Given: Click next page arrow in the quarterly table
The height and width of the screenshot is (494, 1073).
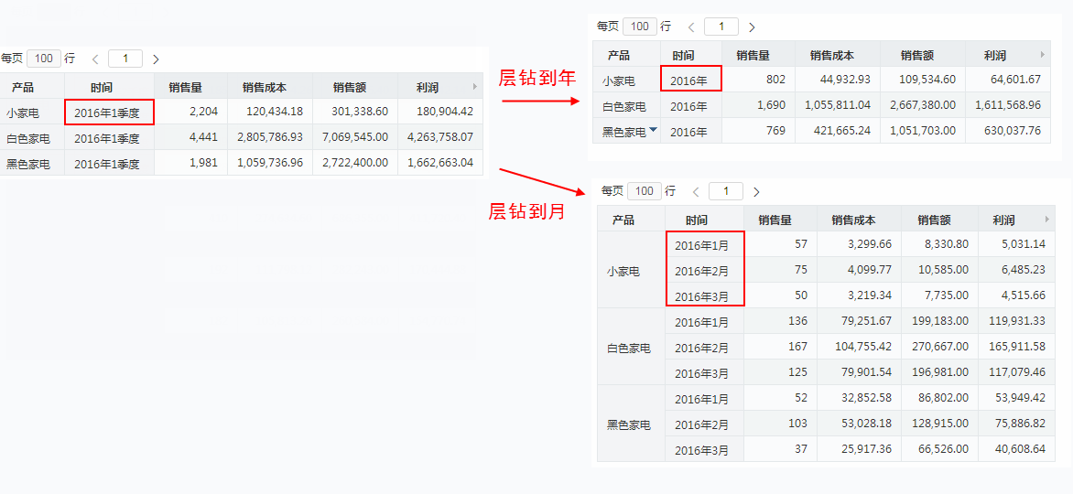Looking at the screenshot, I should tap(156, 59).
